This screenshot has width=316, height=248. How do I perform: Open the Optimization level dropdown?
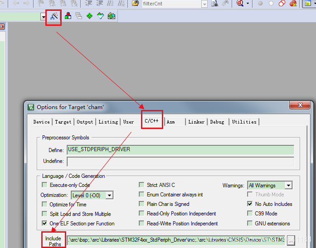[109, 195]
